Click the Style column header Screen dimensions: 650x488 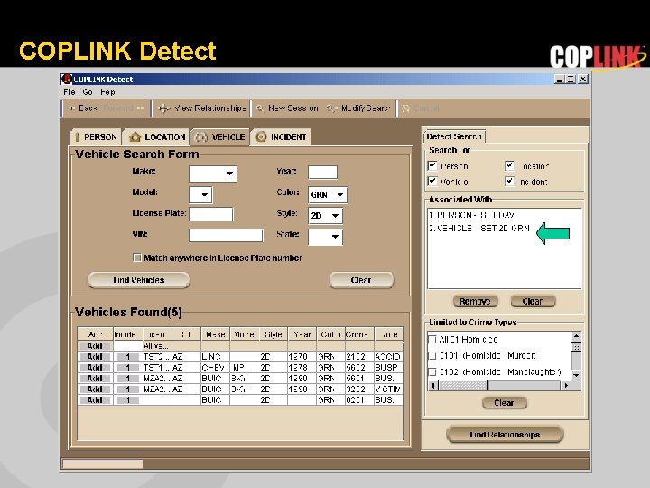pos(274,334)
